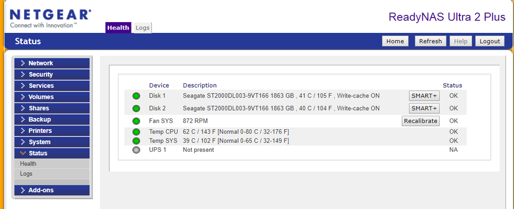
Task: Select the Health tab
Action: [118, 28]
